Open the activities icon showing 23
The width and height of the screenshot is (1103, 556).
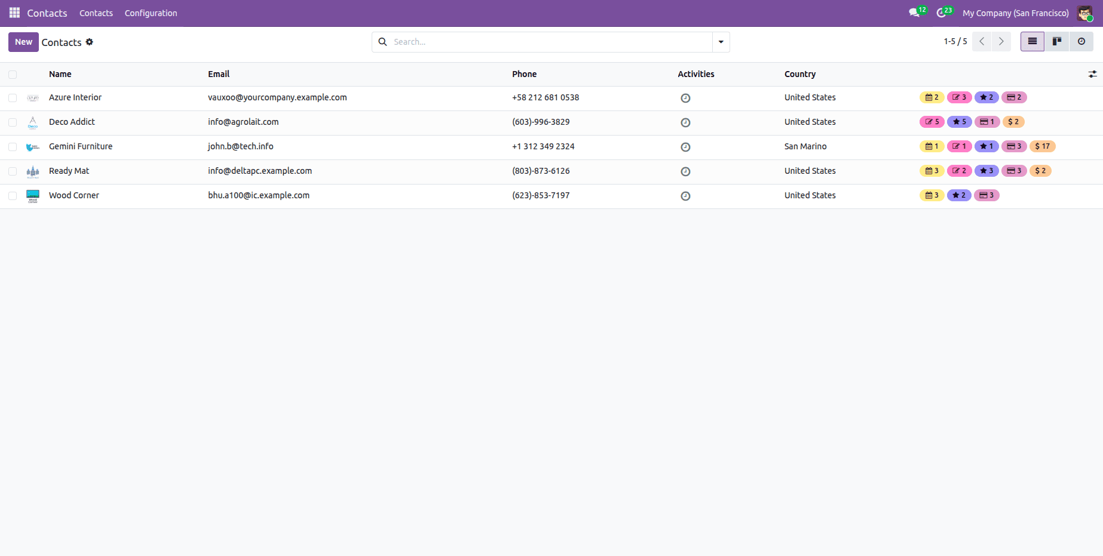pyautogui.click(x=942, y=13)
